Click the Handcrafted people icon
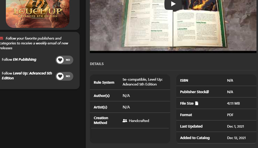 pyautogui.click(x=125, y=121)
